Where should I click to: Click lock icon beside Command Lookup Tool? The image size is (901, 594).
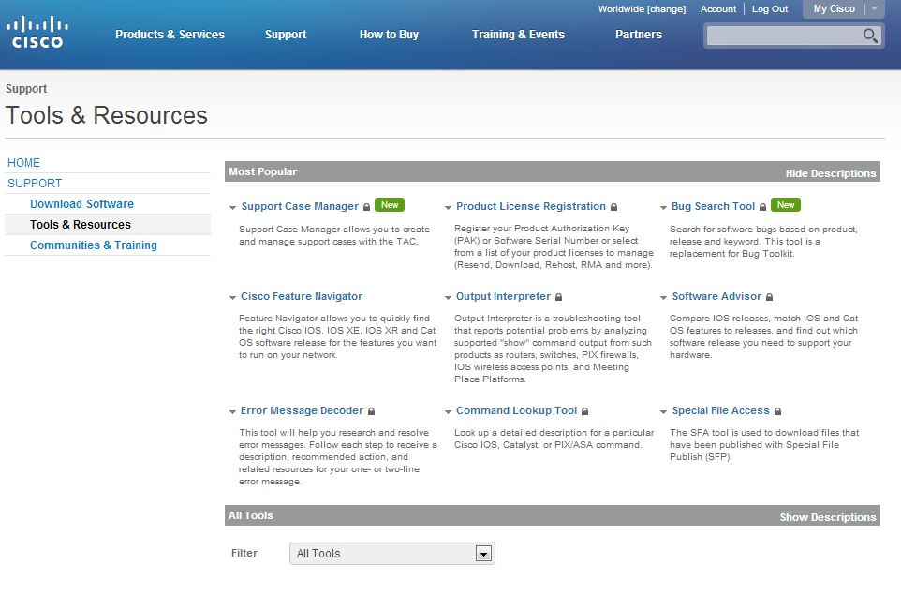(585, 411)
